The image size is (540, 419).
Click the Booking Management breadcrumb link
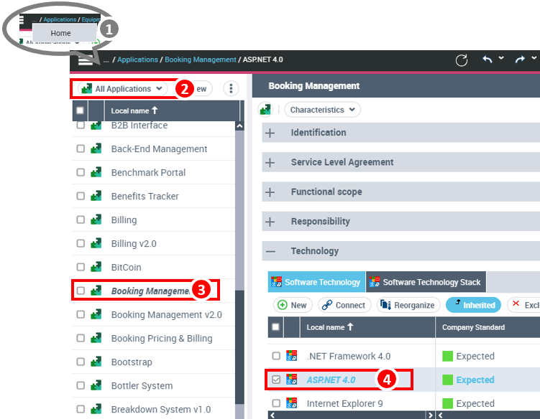tap(200, 60)
